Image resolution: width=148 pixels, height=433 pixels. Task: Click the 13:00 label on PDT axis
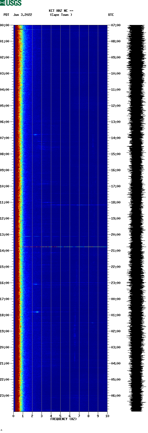(x=5, y=235)
